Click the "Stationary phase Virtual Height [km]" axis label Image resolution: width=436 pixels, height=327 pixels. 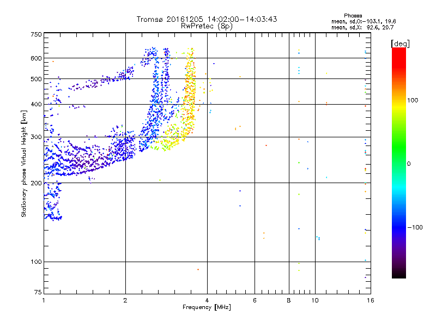click(x=24, y=163)
